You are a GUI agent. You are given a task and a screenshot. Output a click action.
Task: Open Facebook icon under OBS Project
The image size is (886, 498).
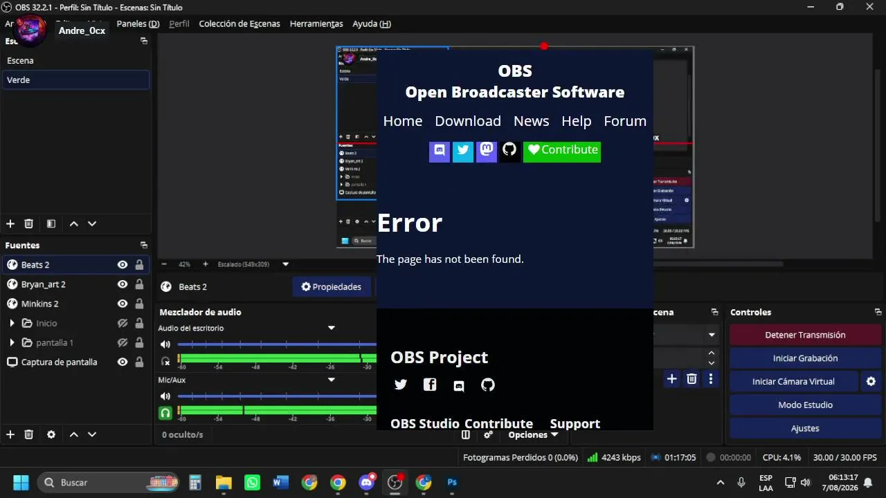(x=430, y=385)
